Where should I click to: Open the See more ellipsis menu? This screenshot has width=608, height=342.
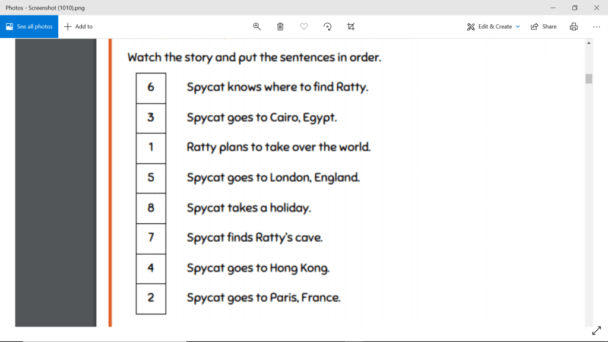pos(596,27)
